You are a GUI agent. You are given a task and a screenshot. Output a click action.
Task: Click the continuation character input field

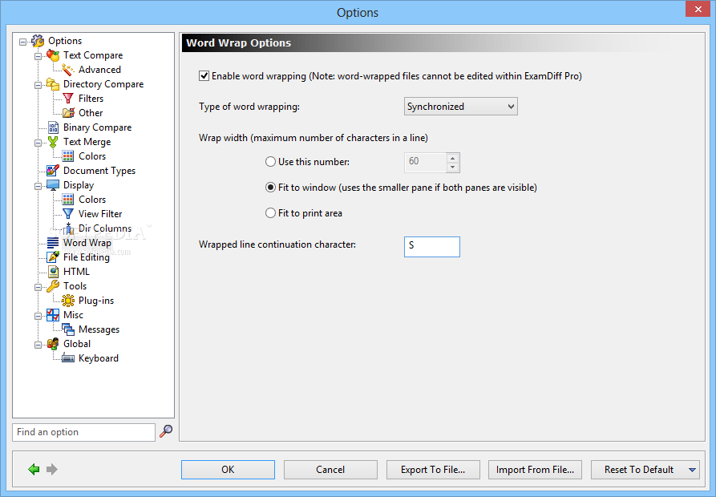(432, 246)
